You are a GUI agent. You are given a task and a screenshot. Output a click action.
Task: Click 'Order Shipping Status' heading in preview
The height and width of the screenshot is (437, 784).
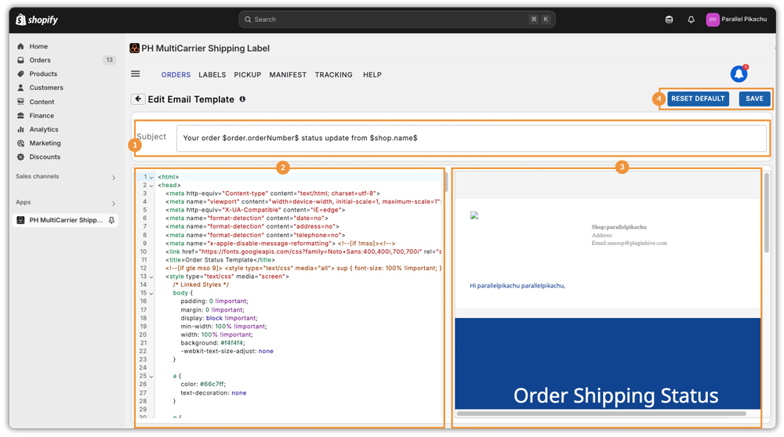615,395
